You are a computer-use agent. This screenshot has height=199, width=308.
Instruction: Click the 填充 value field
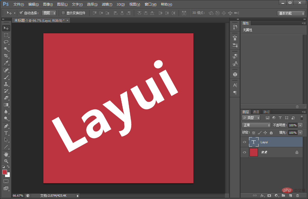coord(293,133)
